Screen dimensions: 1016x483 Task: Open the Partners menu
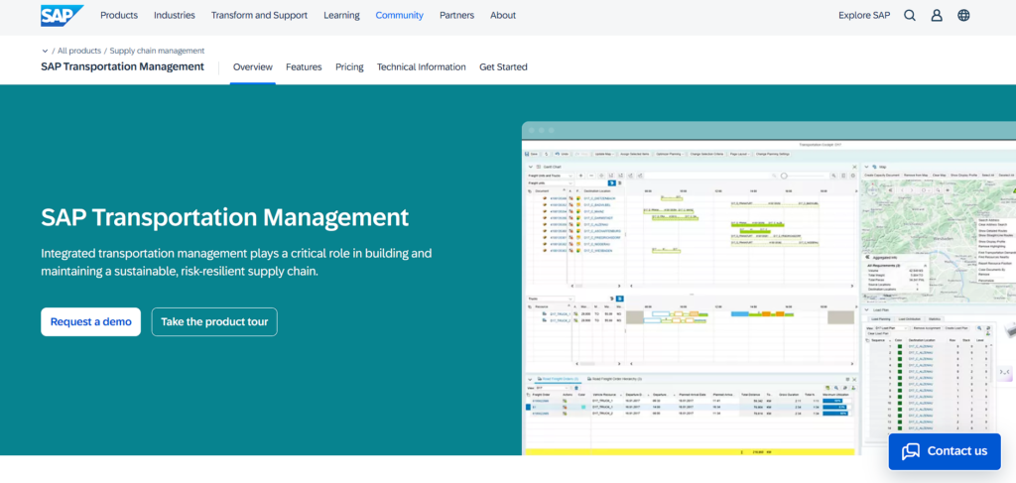point(456,16)
